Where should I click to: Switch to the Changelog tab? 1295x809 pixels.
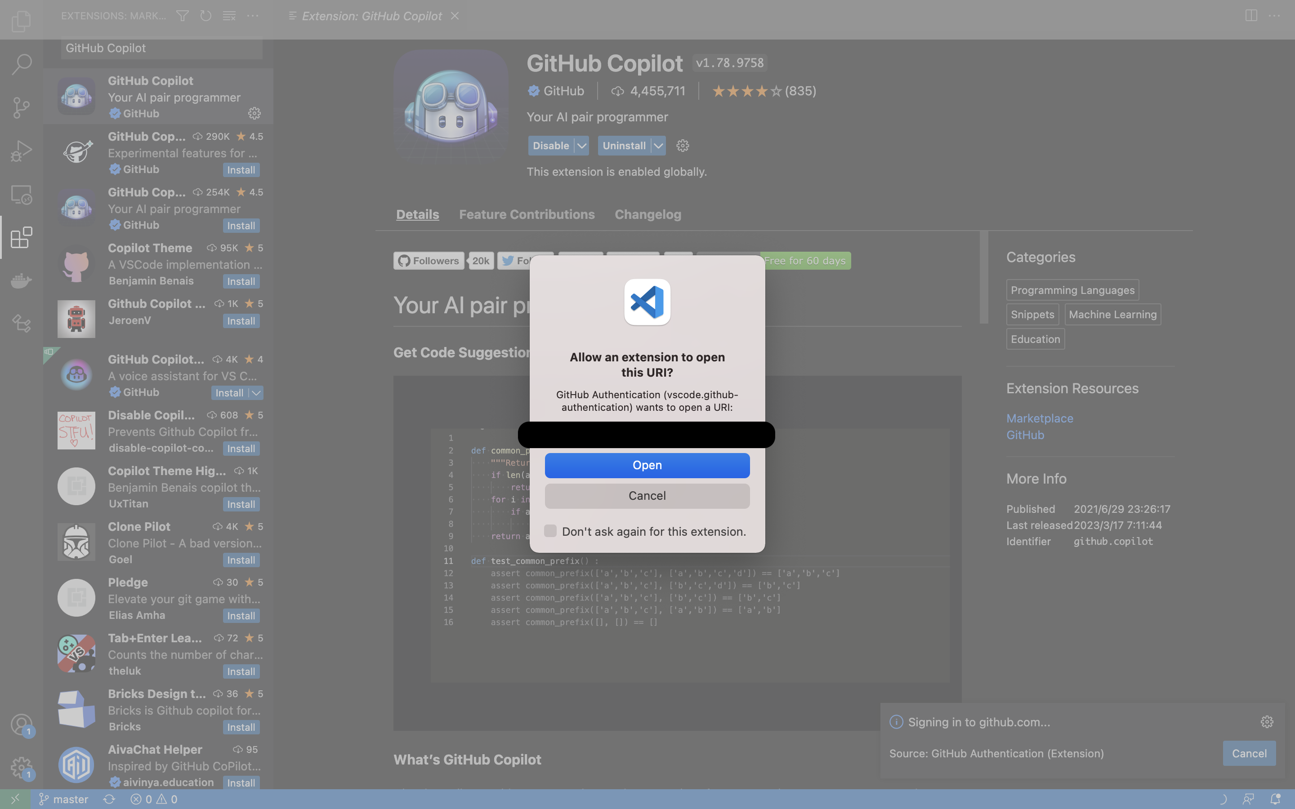[x=647, y=214]
